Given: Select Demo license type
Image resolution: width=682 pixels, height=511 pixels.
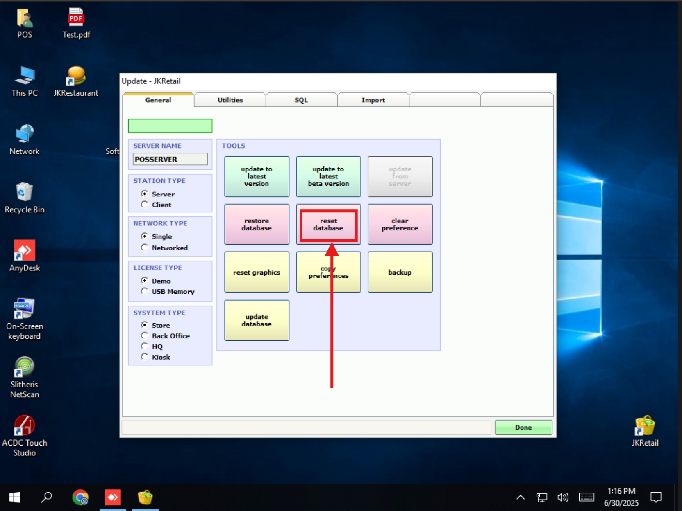Looking at the screenshot, I should (156, 281).
